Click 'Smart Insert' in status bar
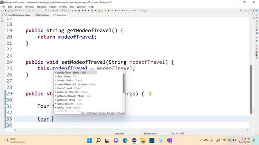 pyautogui.click(x=150, y=133)
